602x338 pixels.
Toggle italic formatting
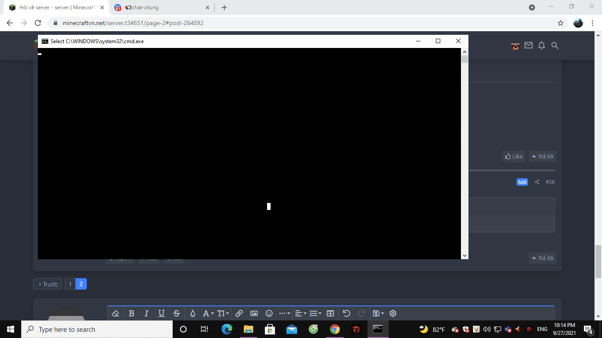point(146,313)
